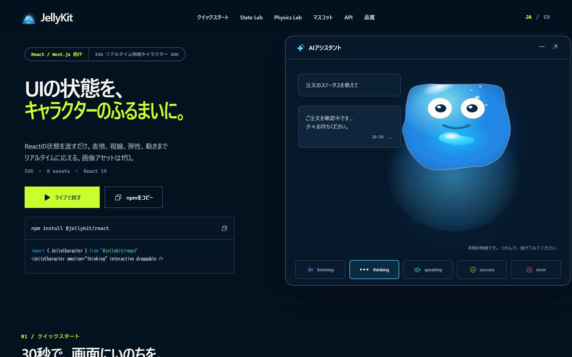Click the 01 / クイックスタート section label

click(50, 336)
